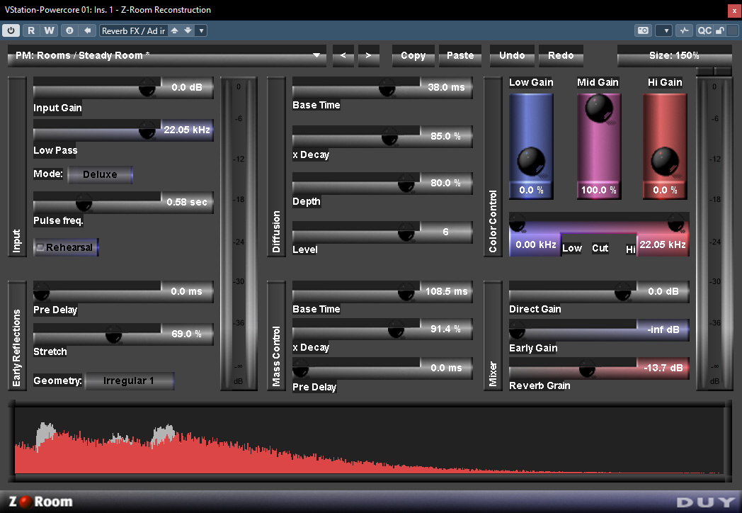
Task: Click the Undo button
Action: click(512, 55)
